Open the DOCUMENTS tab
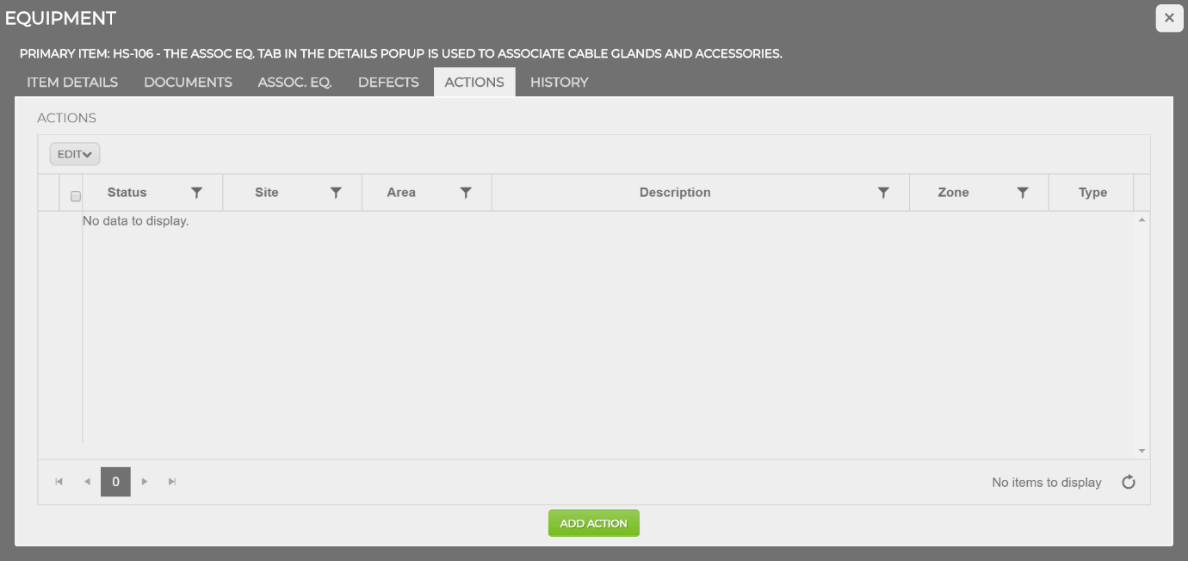 pos(188,82)
